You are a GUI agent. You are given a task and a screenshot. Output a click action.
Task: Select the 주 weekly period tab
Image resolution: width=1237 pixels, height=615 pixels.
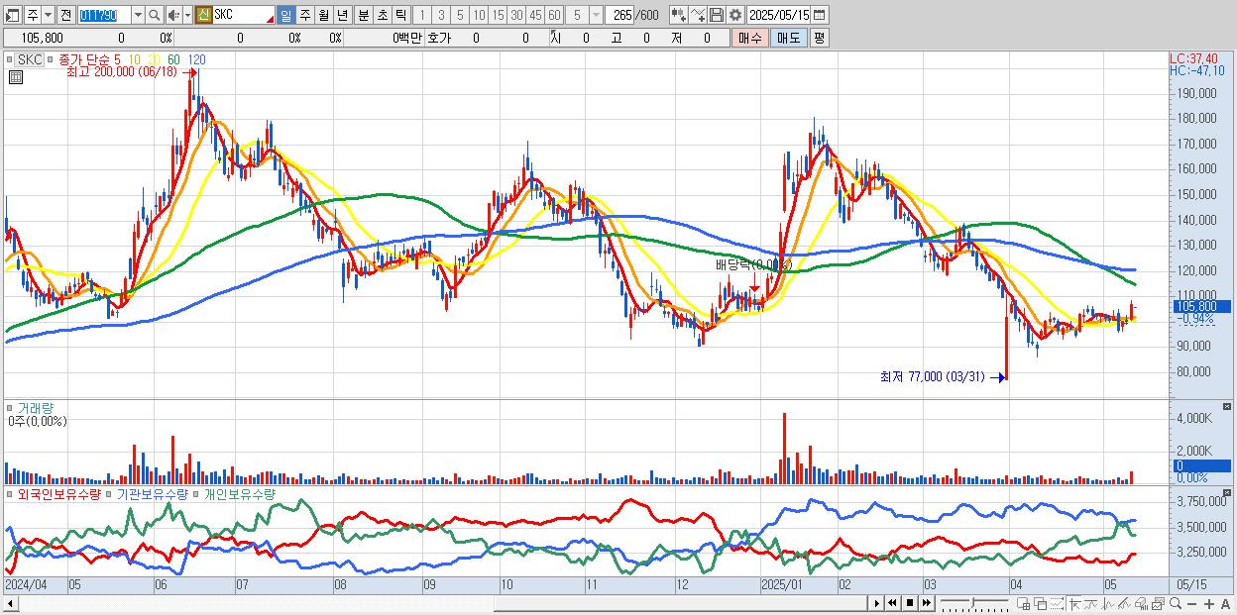[x=304, y=15]
